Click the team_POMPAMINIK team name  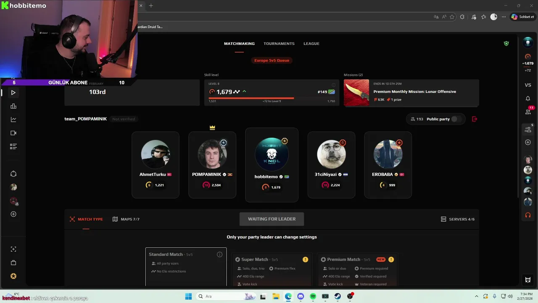(x=85, y=119)
